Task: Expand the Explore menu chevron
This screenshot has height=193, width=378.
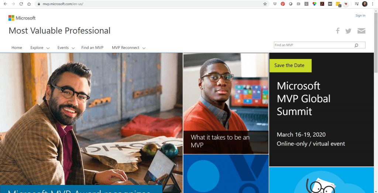Action: click(x=48, y=48)
